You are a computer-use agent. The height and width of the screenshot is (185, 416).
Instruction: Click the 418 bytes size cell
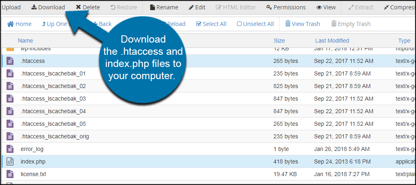pos(286,161)
